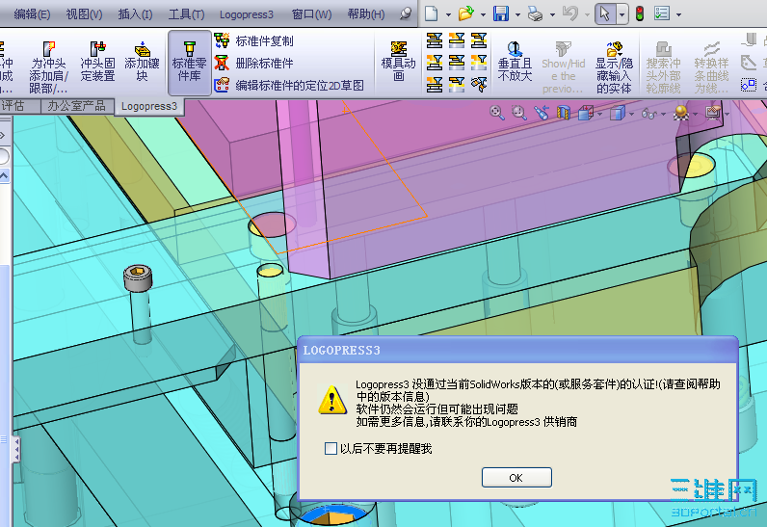Click Zoom to Area magnifier icon
The image size is (767, 527).
point(519,113)
